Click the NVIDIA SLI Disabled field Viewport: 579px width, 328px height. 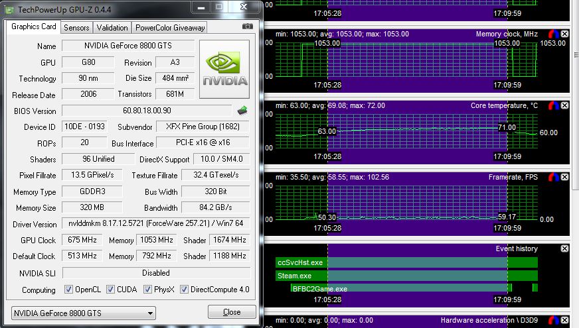(156, 273)
